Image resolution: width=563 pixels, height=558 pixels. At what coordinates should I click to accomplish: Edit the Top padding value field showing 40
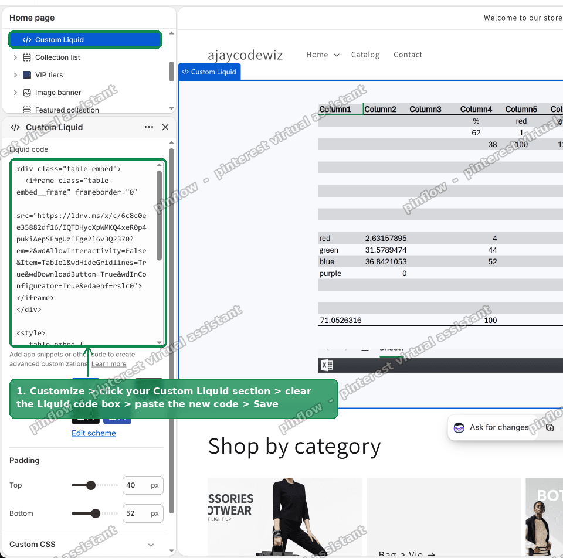143,485
